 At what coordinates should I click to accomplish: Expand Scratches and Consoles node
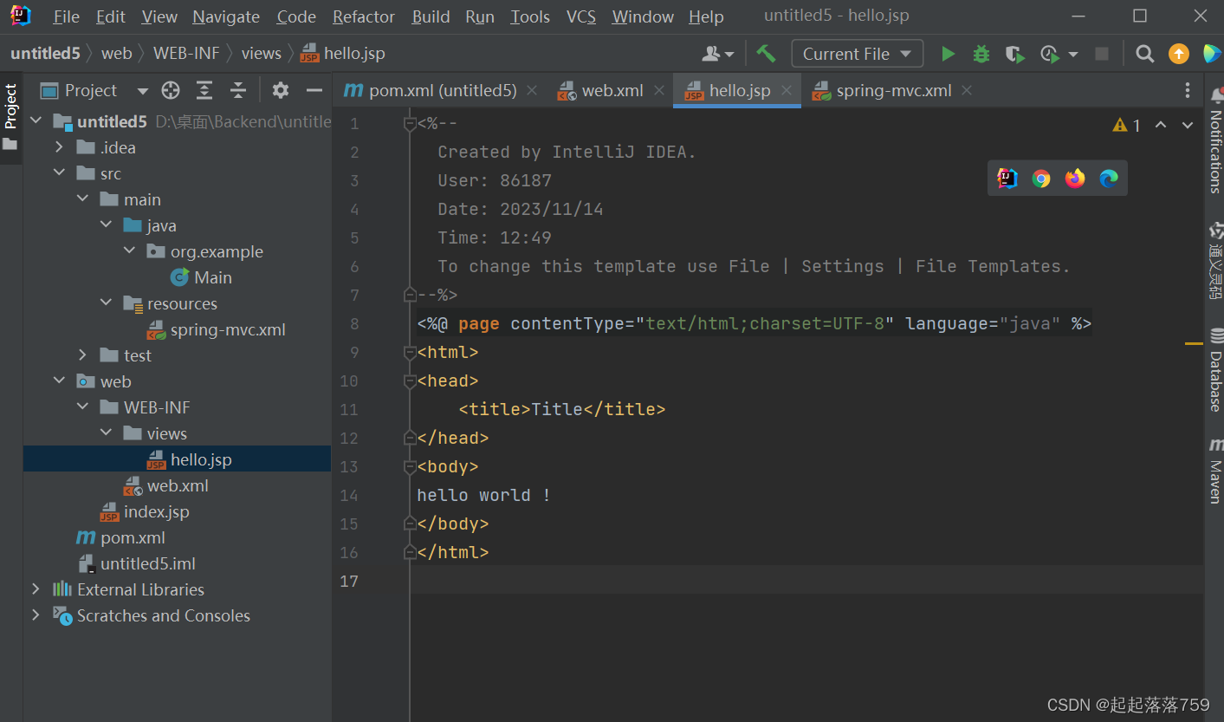pyautogui.click(x=36, y=615)
